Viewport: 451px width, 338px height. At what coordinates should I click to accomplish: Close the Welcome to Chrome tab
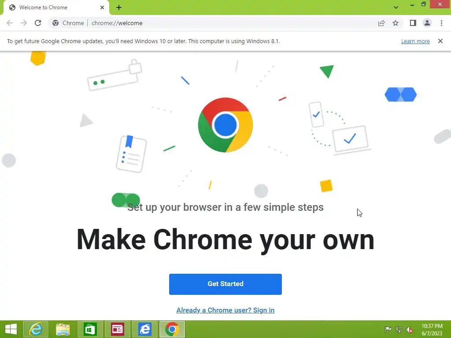pyautogui.click(x=102, y=7)
